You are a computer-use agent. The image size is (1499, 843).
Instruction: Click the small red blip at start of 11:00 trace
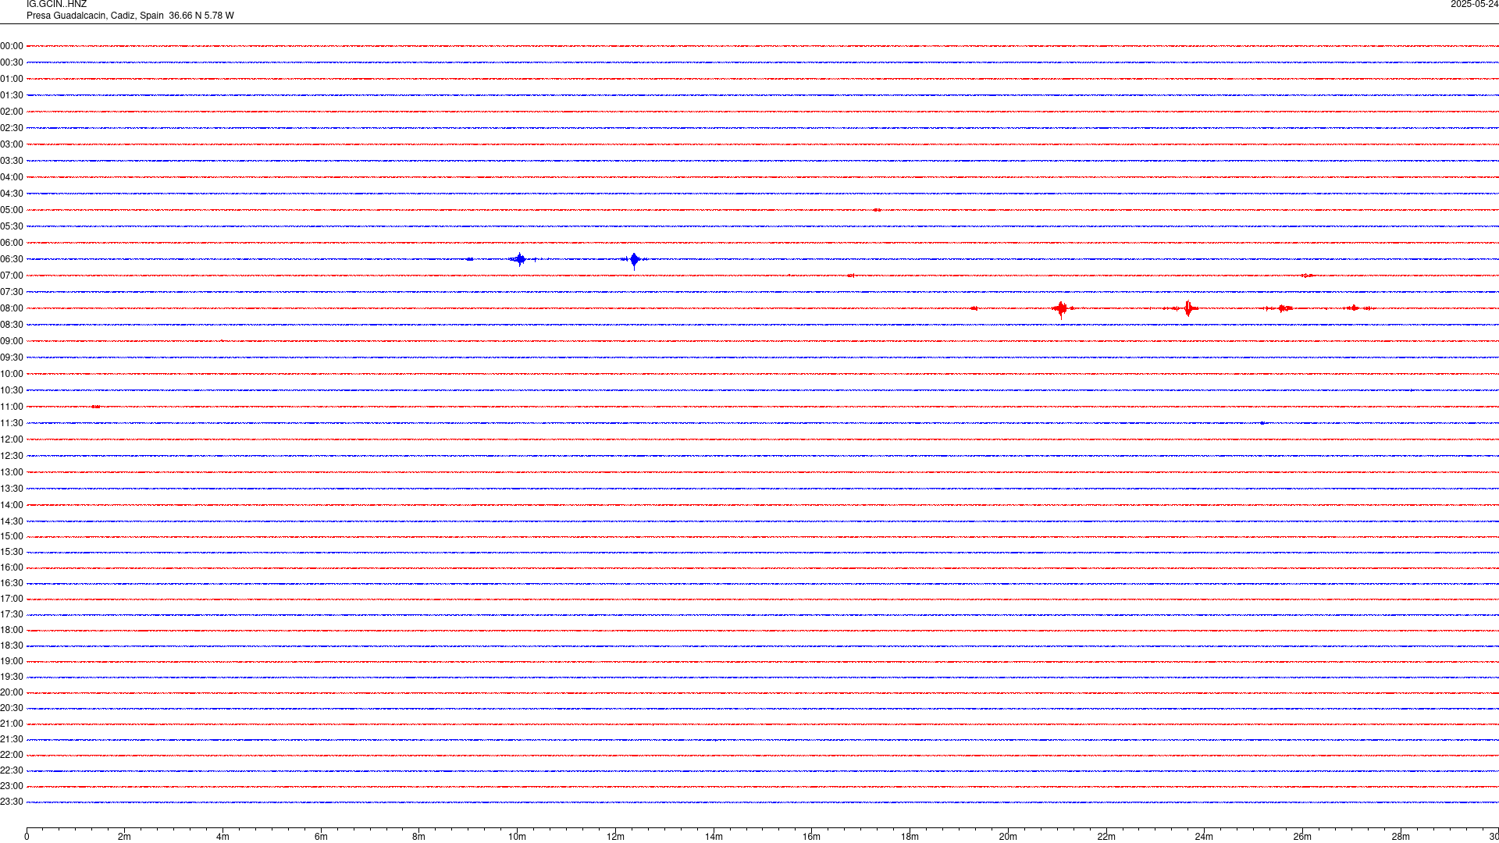point(95,407)
